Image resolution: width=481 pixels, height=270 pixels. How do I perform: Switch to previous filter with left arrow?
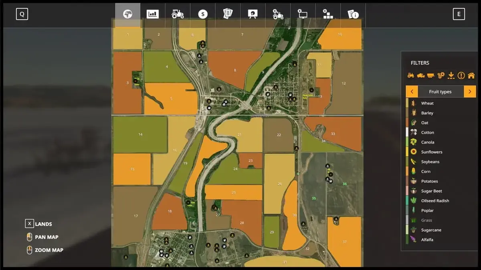pos(412,92)
